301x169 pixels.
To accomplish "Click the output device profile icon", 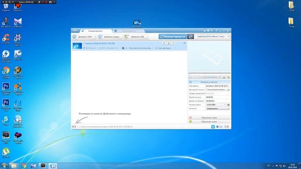I will (x=190, y=37).
